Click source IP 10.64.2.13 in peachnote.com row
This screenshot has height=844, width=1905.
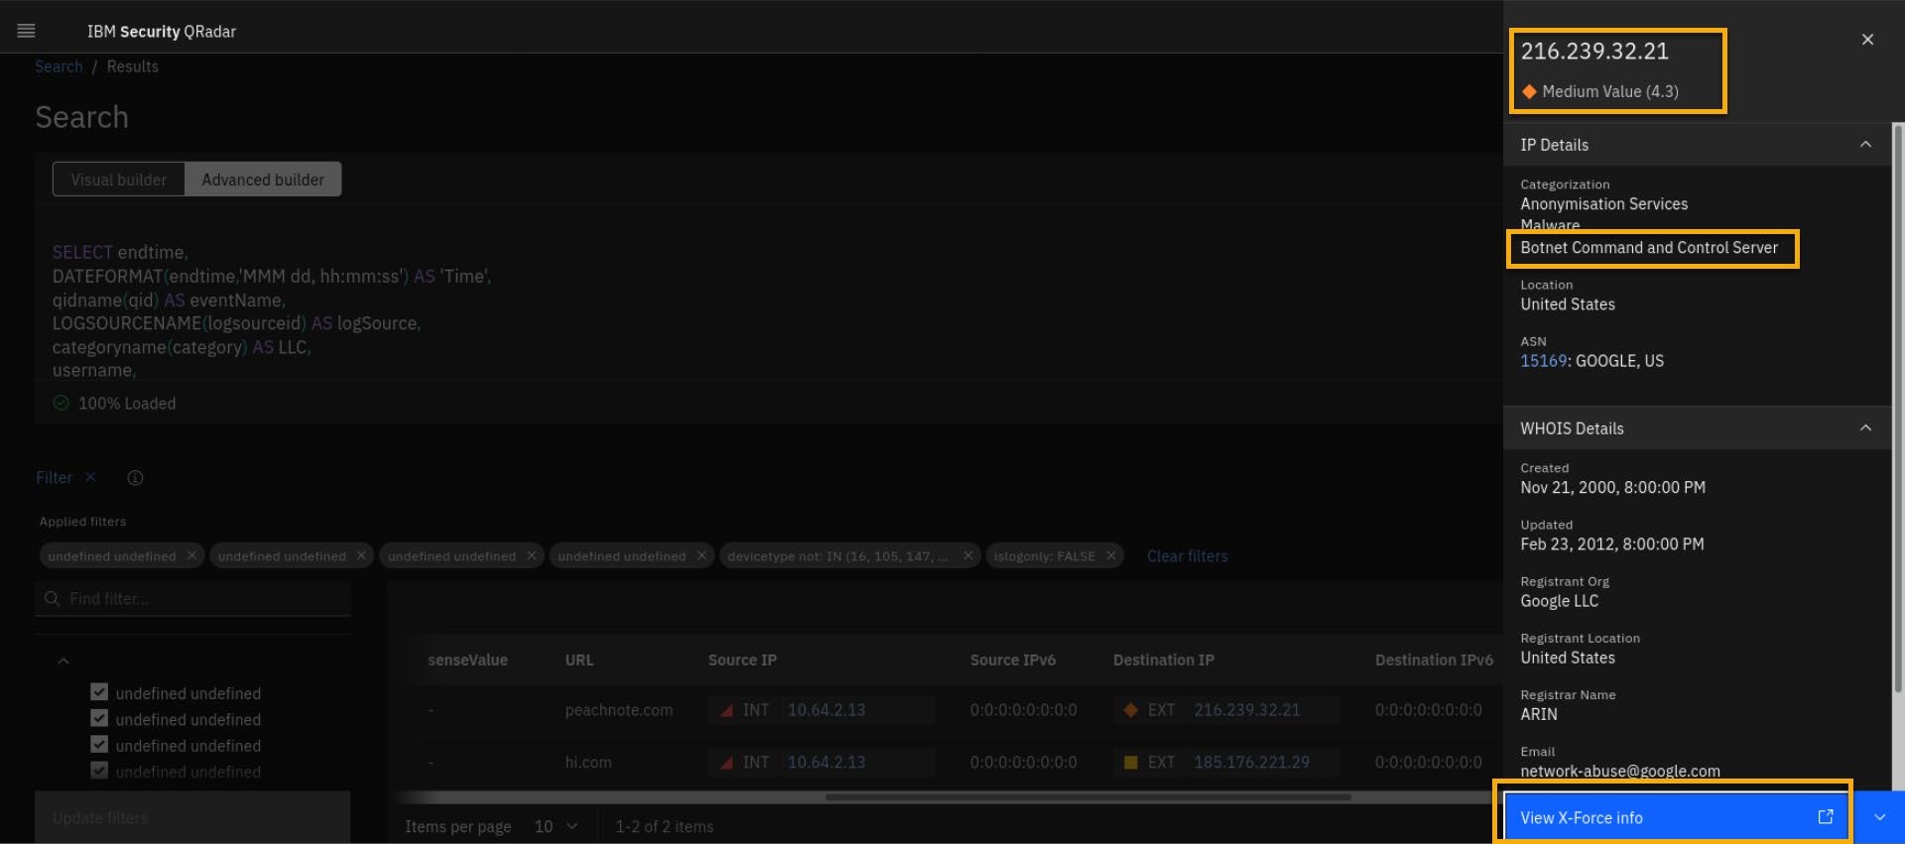click(x=825, y=710)
